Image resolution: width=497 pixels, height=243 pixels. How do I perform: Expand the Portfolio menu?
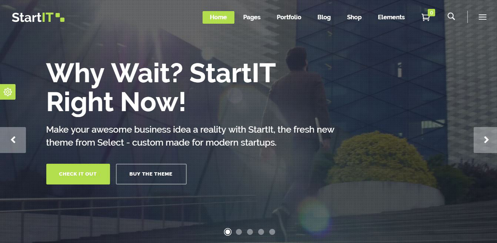[289, 17]
